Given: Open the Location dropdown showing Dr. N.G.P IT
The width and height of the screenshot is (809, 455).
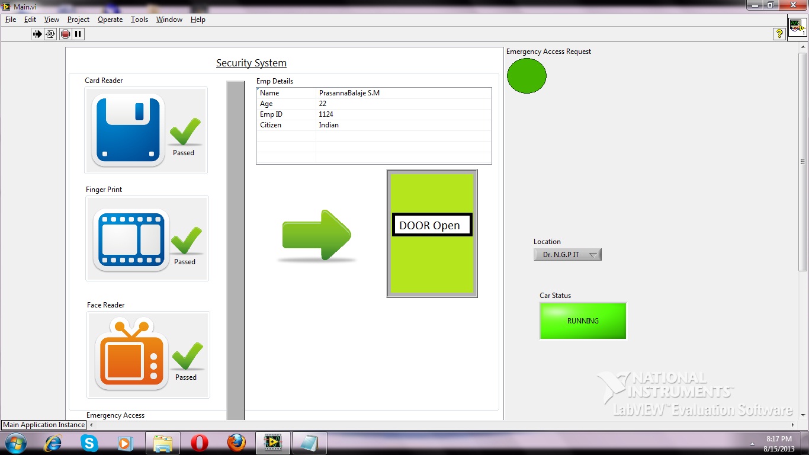Looking at the screenshot, I should click(567, 254).
